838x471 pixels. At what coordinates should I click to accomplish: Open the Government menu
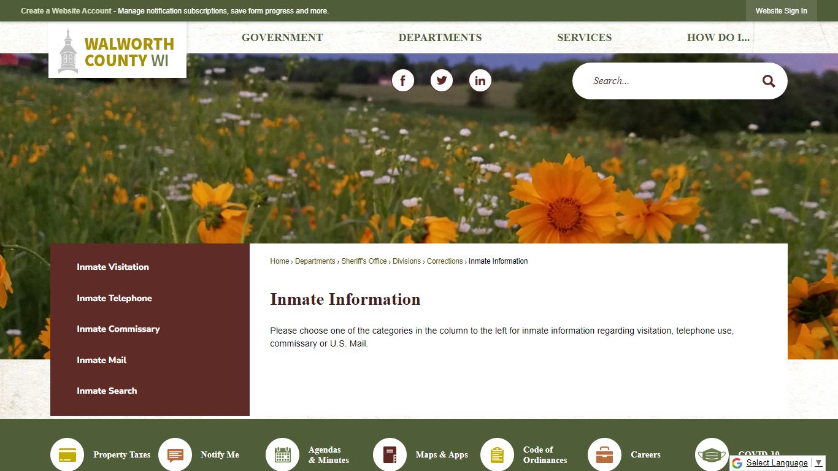point(282,37)
